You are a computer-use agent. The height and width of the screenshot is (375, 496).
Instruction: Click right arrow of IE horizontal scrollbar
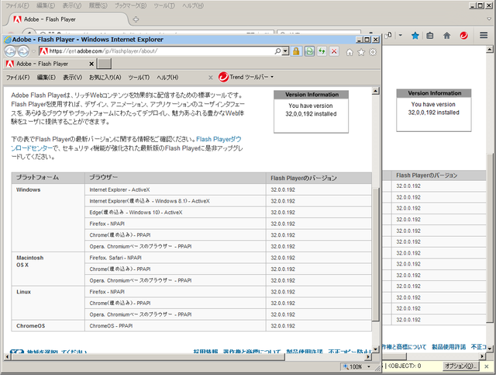(x=368, y=357)
